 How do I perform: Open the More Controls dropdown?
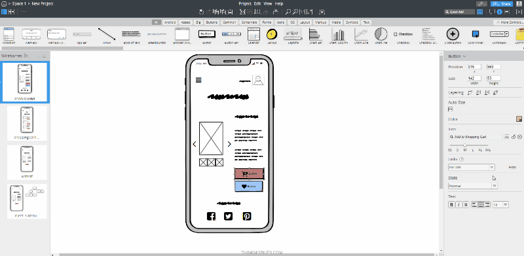click(508, 22)
